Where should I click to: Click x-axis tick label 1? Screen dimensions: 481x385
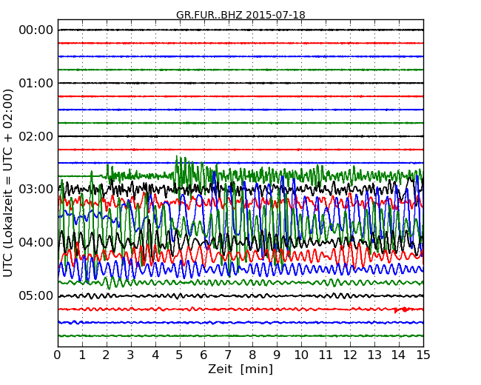pos(82,355)
